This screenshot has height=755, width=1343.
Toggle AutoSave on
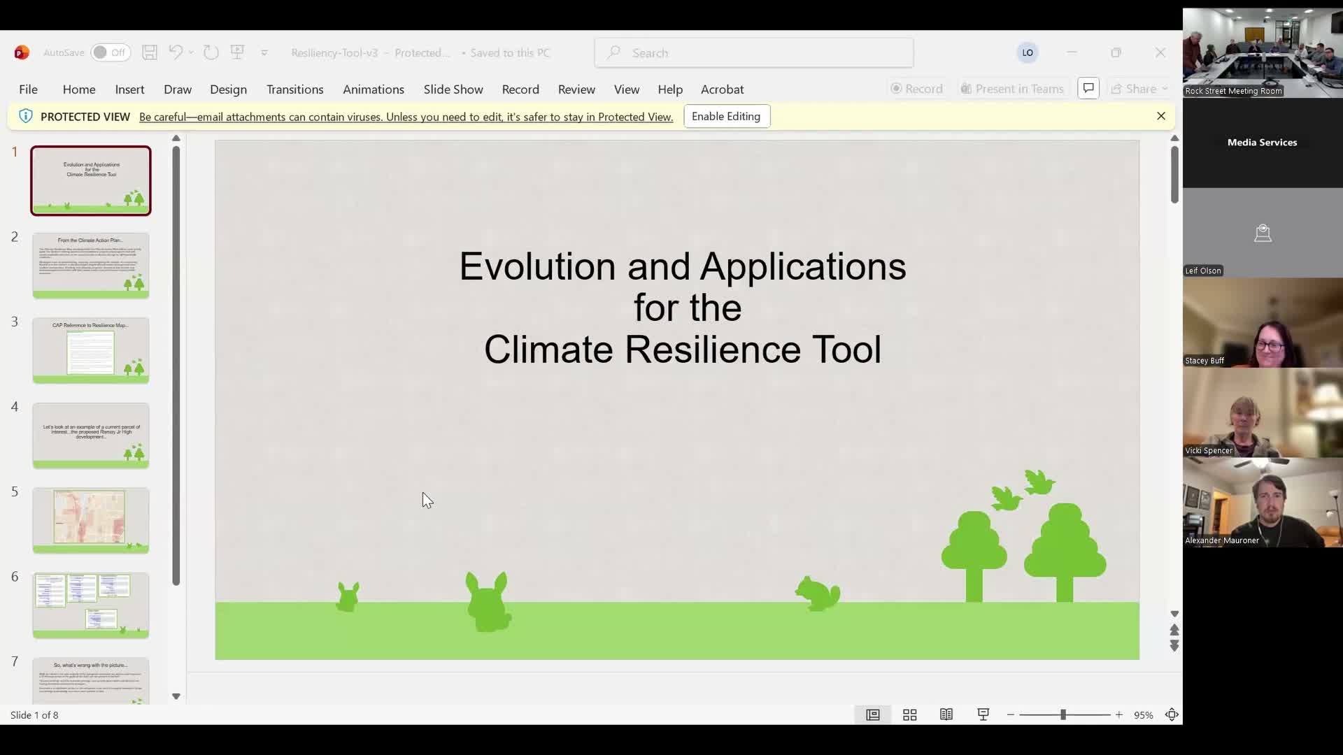click(x=111, y=52)
